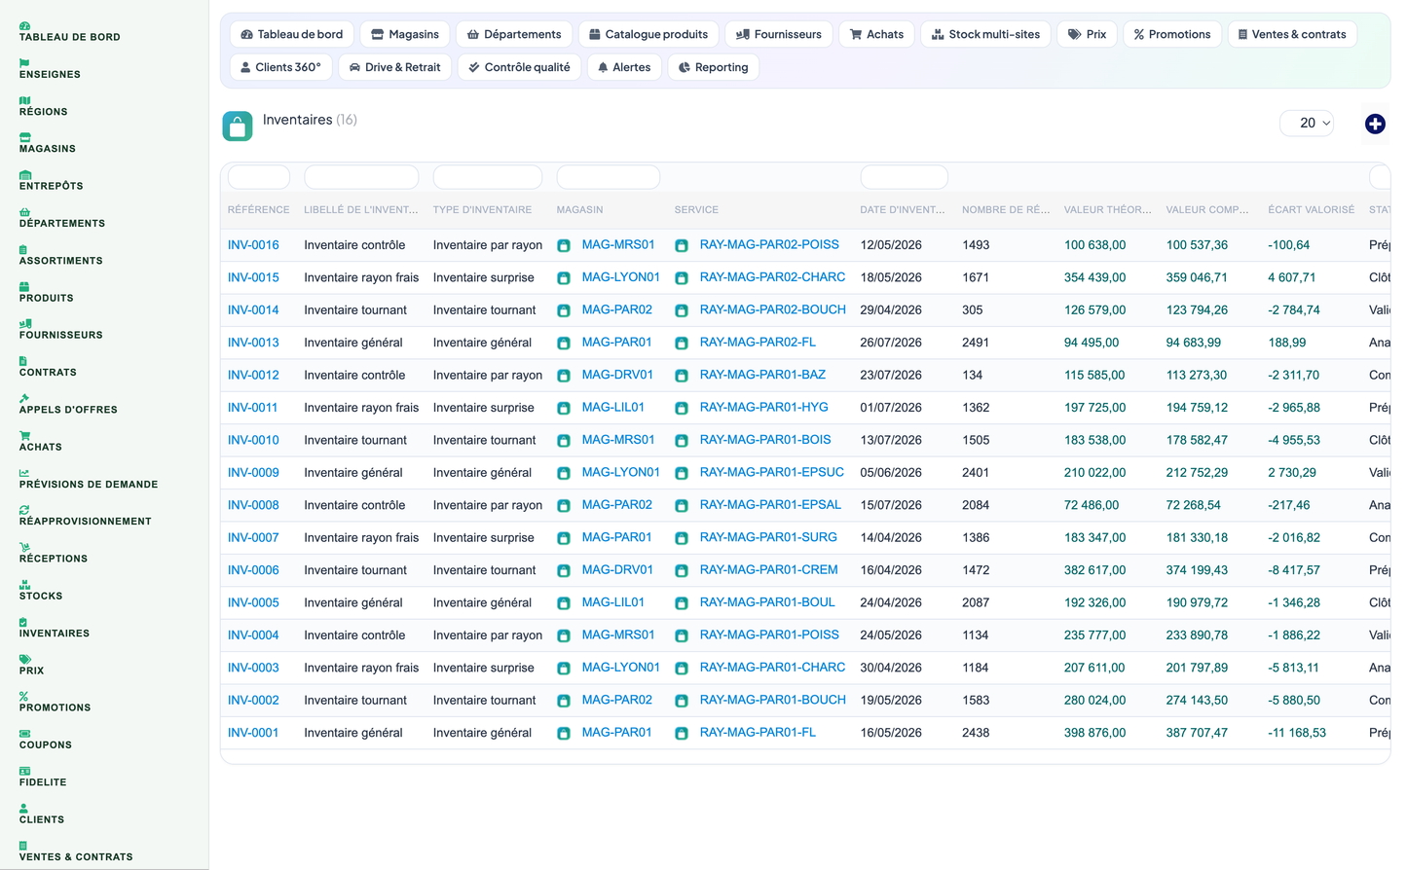Click the Tableau de bord sidebar icon
The height and width of the screenshot is (870, 1407).
tap(24, 25)
